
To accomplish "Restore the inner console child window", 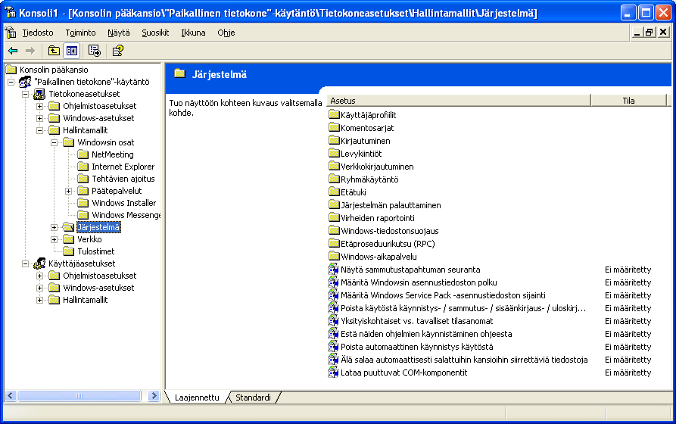I will pos(650,33).
